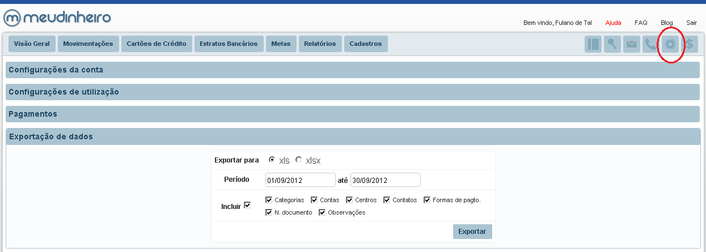This screenshot has height=252, width=706.
Task: Uncheck the Categorias checkbox
Action: click(269, 199)
